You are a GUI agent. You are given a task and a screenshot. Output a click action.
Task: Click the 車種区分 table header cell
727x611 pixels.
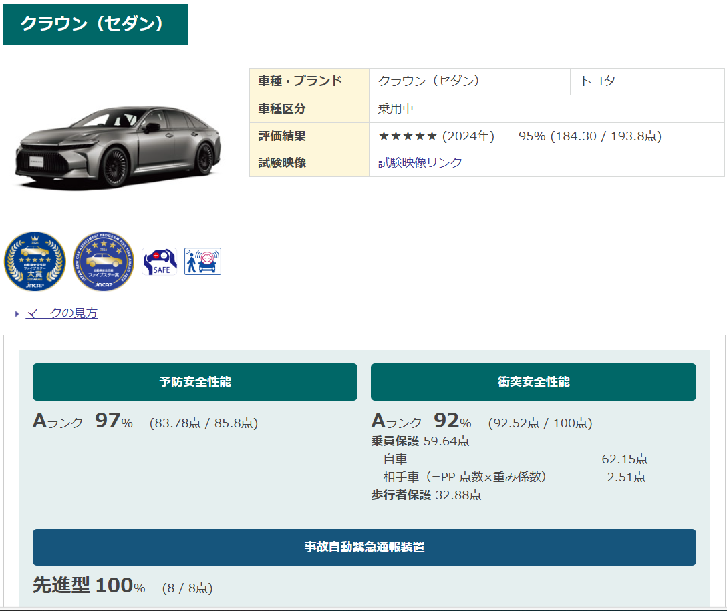tap(309, 109)
